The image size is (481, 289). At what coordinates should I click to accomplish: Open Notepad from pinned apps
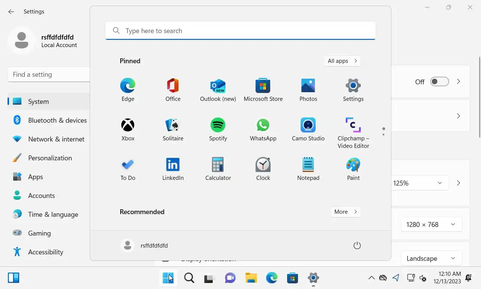pyautogui.click(x=308, y=169)
